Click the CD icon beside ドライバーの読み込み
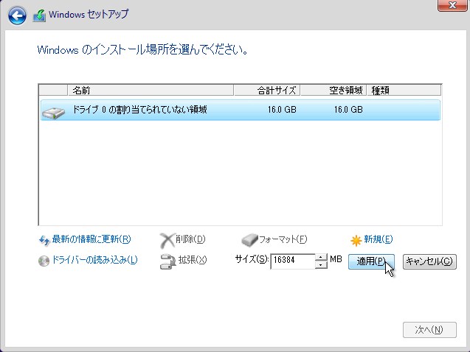This screenshot has width=470, height=352. pyautogui.click(x=44, y=261)
